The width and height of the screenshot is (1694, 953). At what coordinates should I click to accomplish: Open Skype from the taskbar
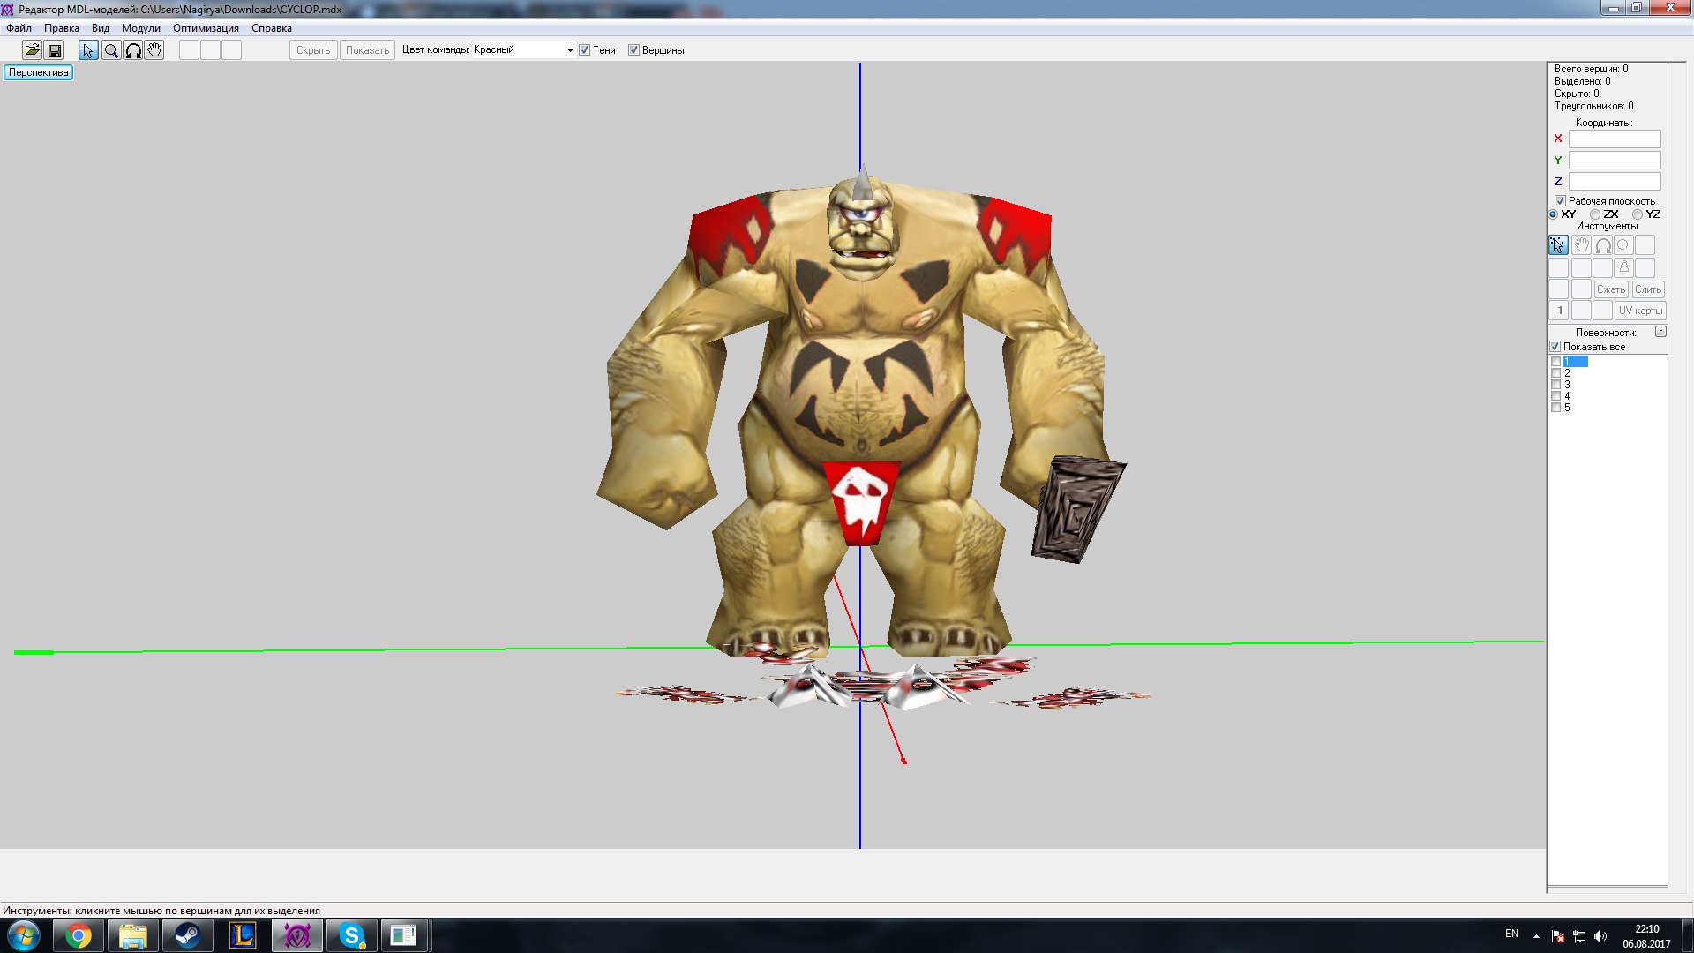click(352, 935)
